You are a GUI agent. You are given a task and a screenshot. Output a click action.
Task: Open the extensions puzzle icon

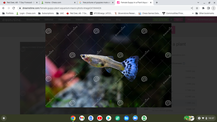[203, 8]
